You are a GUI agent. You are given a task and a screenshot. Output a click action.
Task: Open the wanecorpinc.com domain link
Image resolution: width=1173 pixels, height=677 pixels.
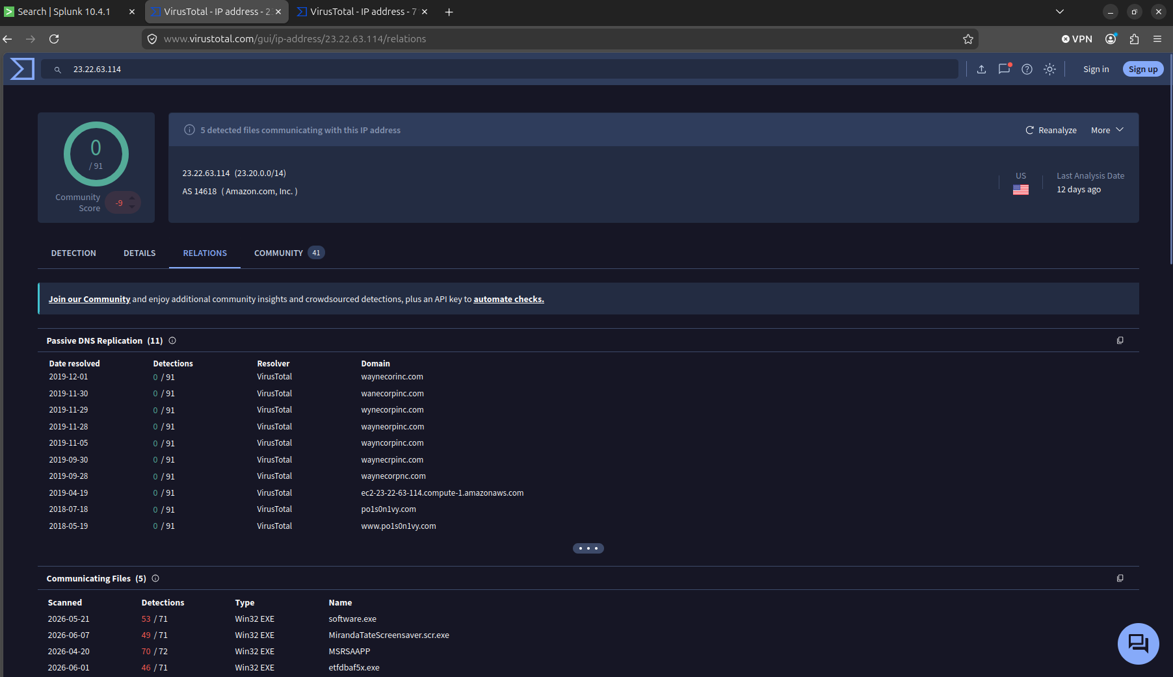coord(392,394)
